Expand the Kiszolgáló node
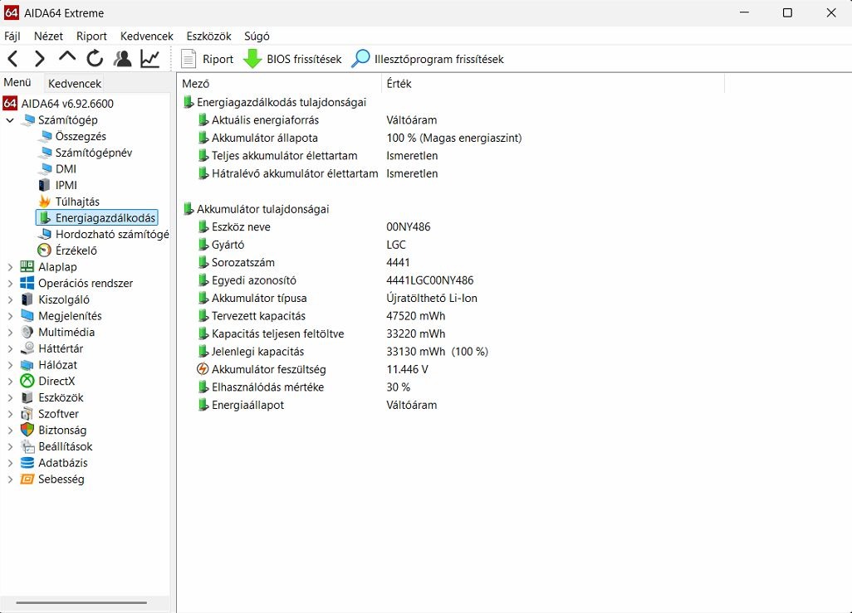Viewport: 852px width, 613px height. (x=10, y=299)
